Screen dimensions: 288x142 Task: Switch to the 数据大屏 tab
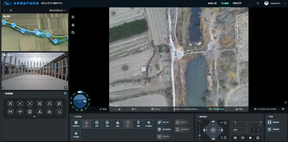tap(213, 3)
